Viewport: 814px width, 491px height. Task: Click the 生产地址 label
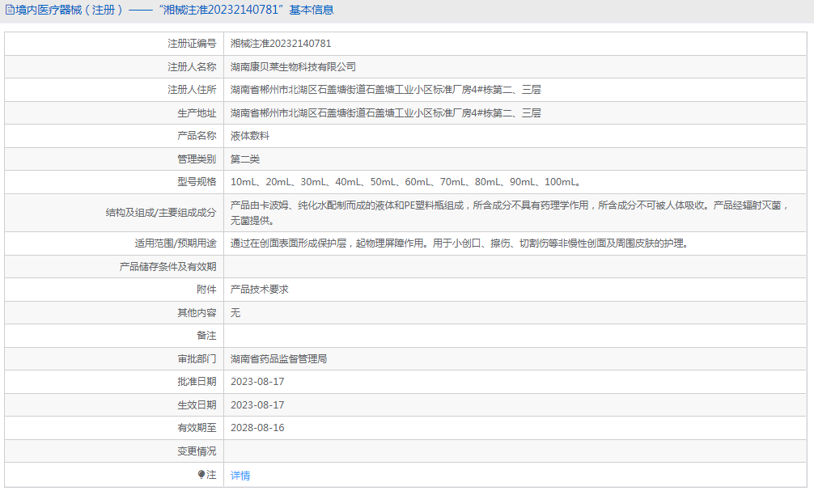[197, 113]
